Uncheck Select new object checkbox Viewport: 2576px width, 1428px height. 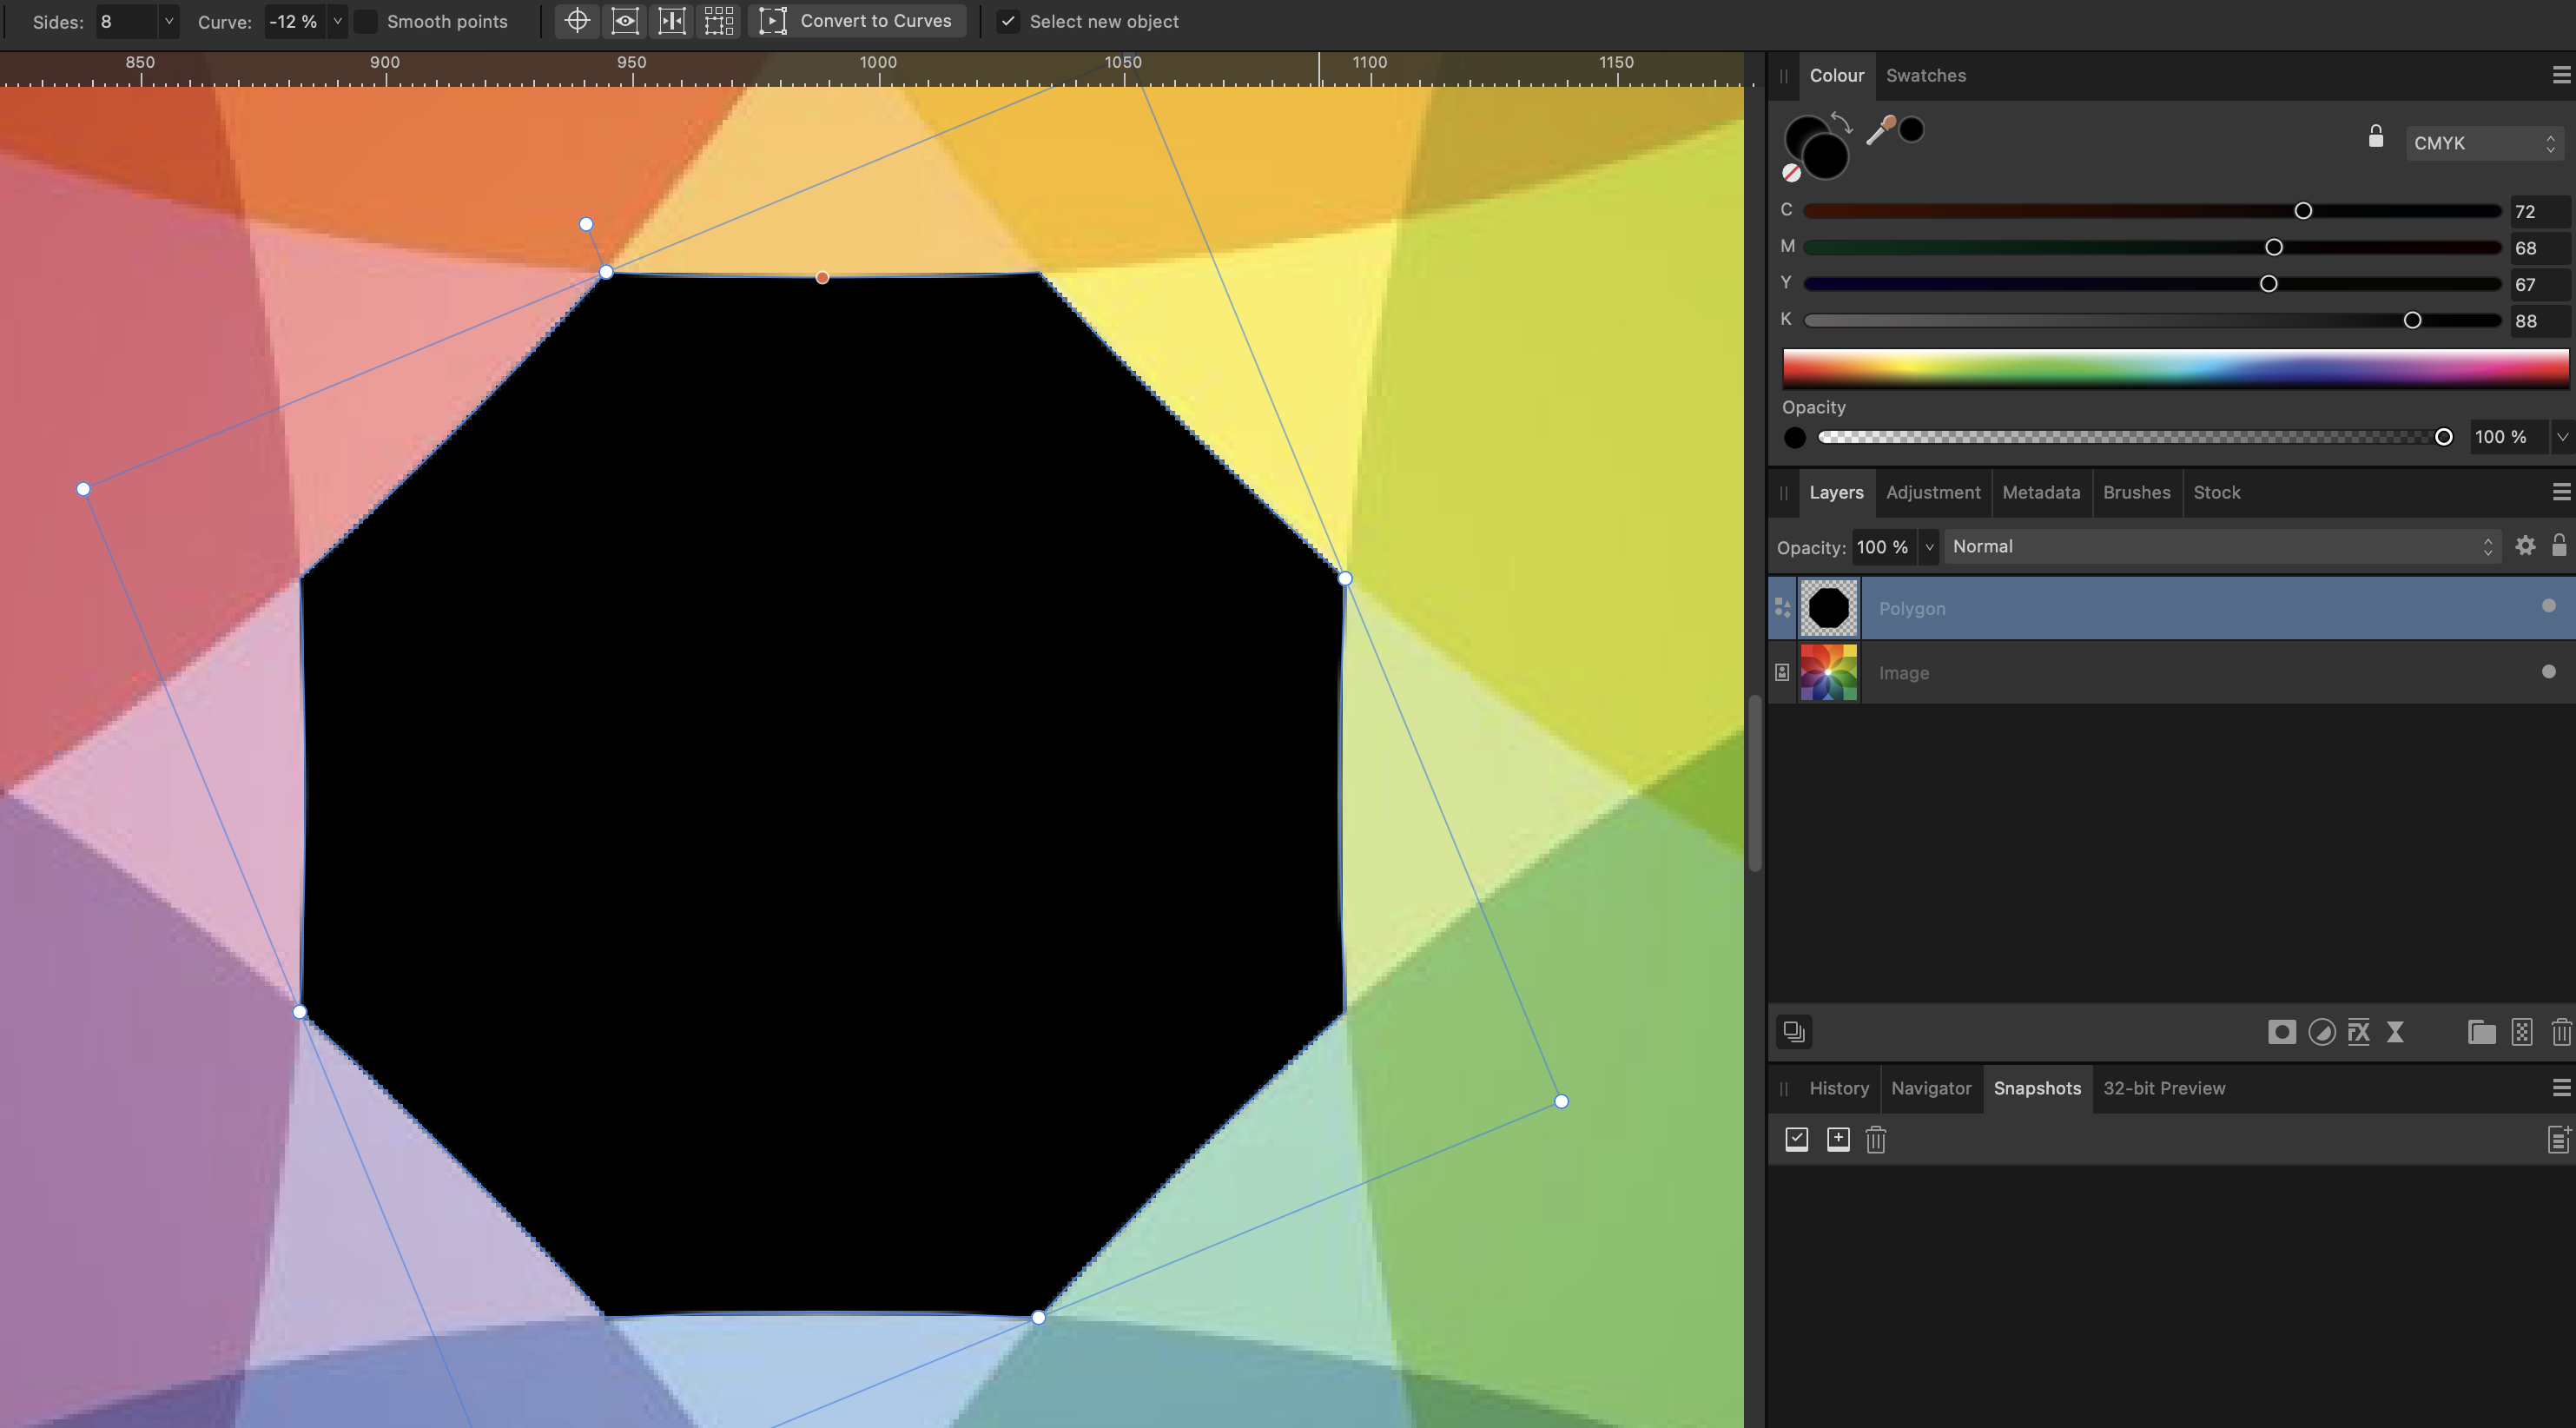coord(1008,22)
